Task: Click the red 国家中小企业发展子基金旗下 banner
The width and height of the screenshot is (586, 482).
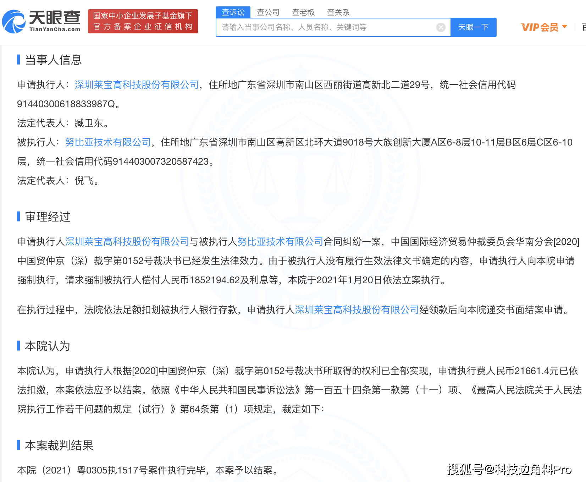Action: (x=143, y=21)
